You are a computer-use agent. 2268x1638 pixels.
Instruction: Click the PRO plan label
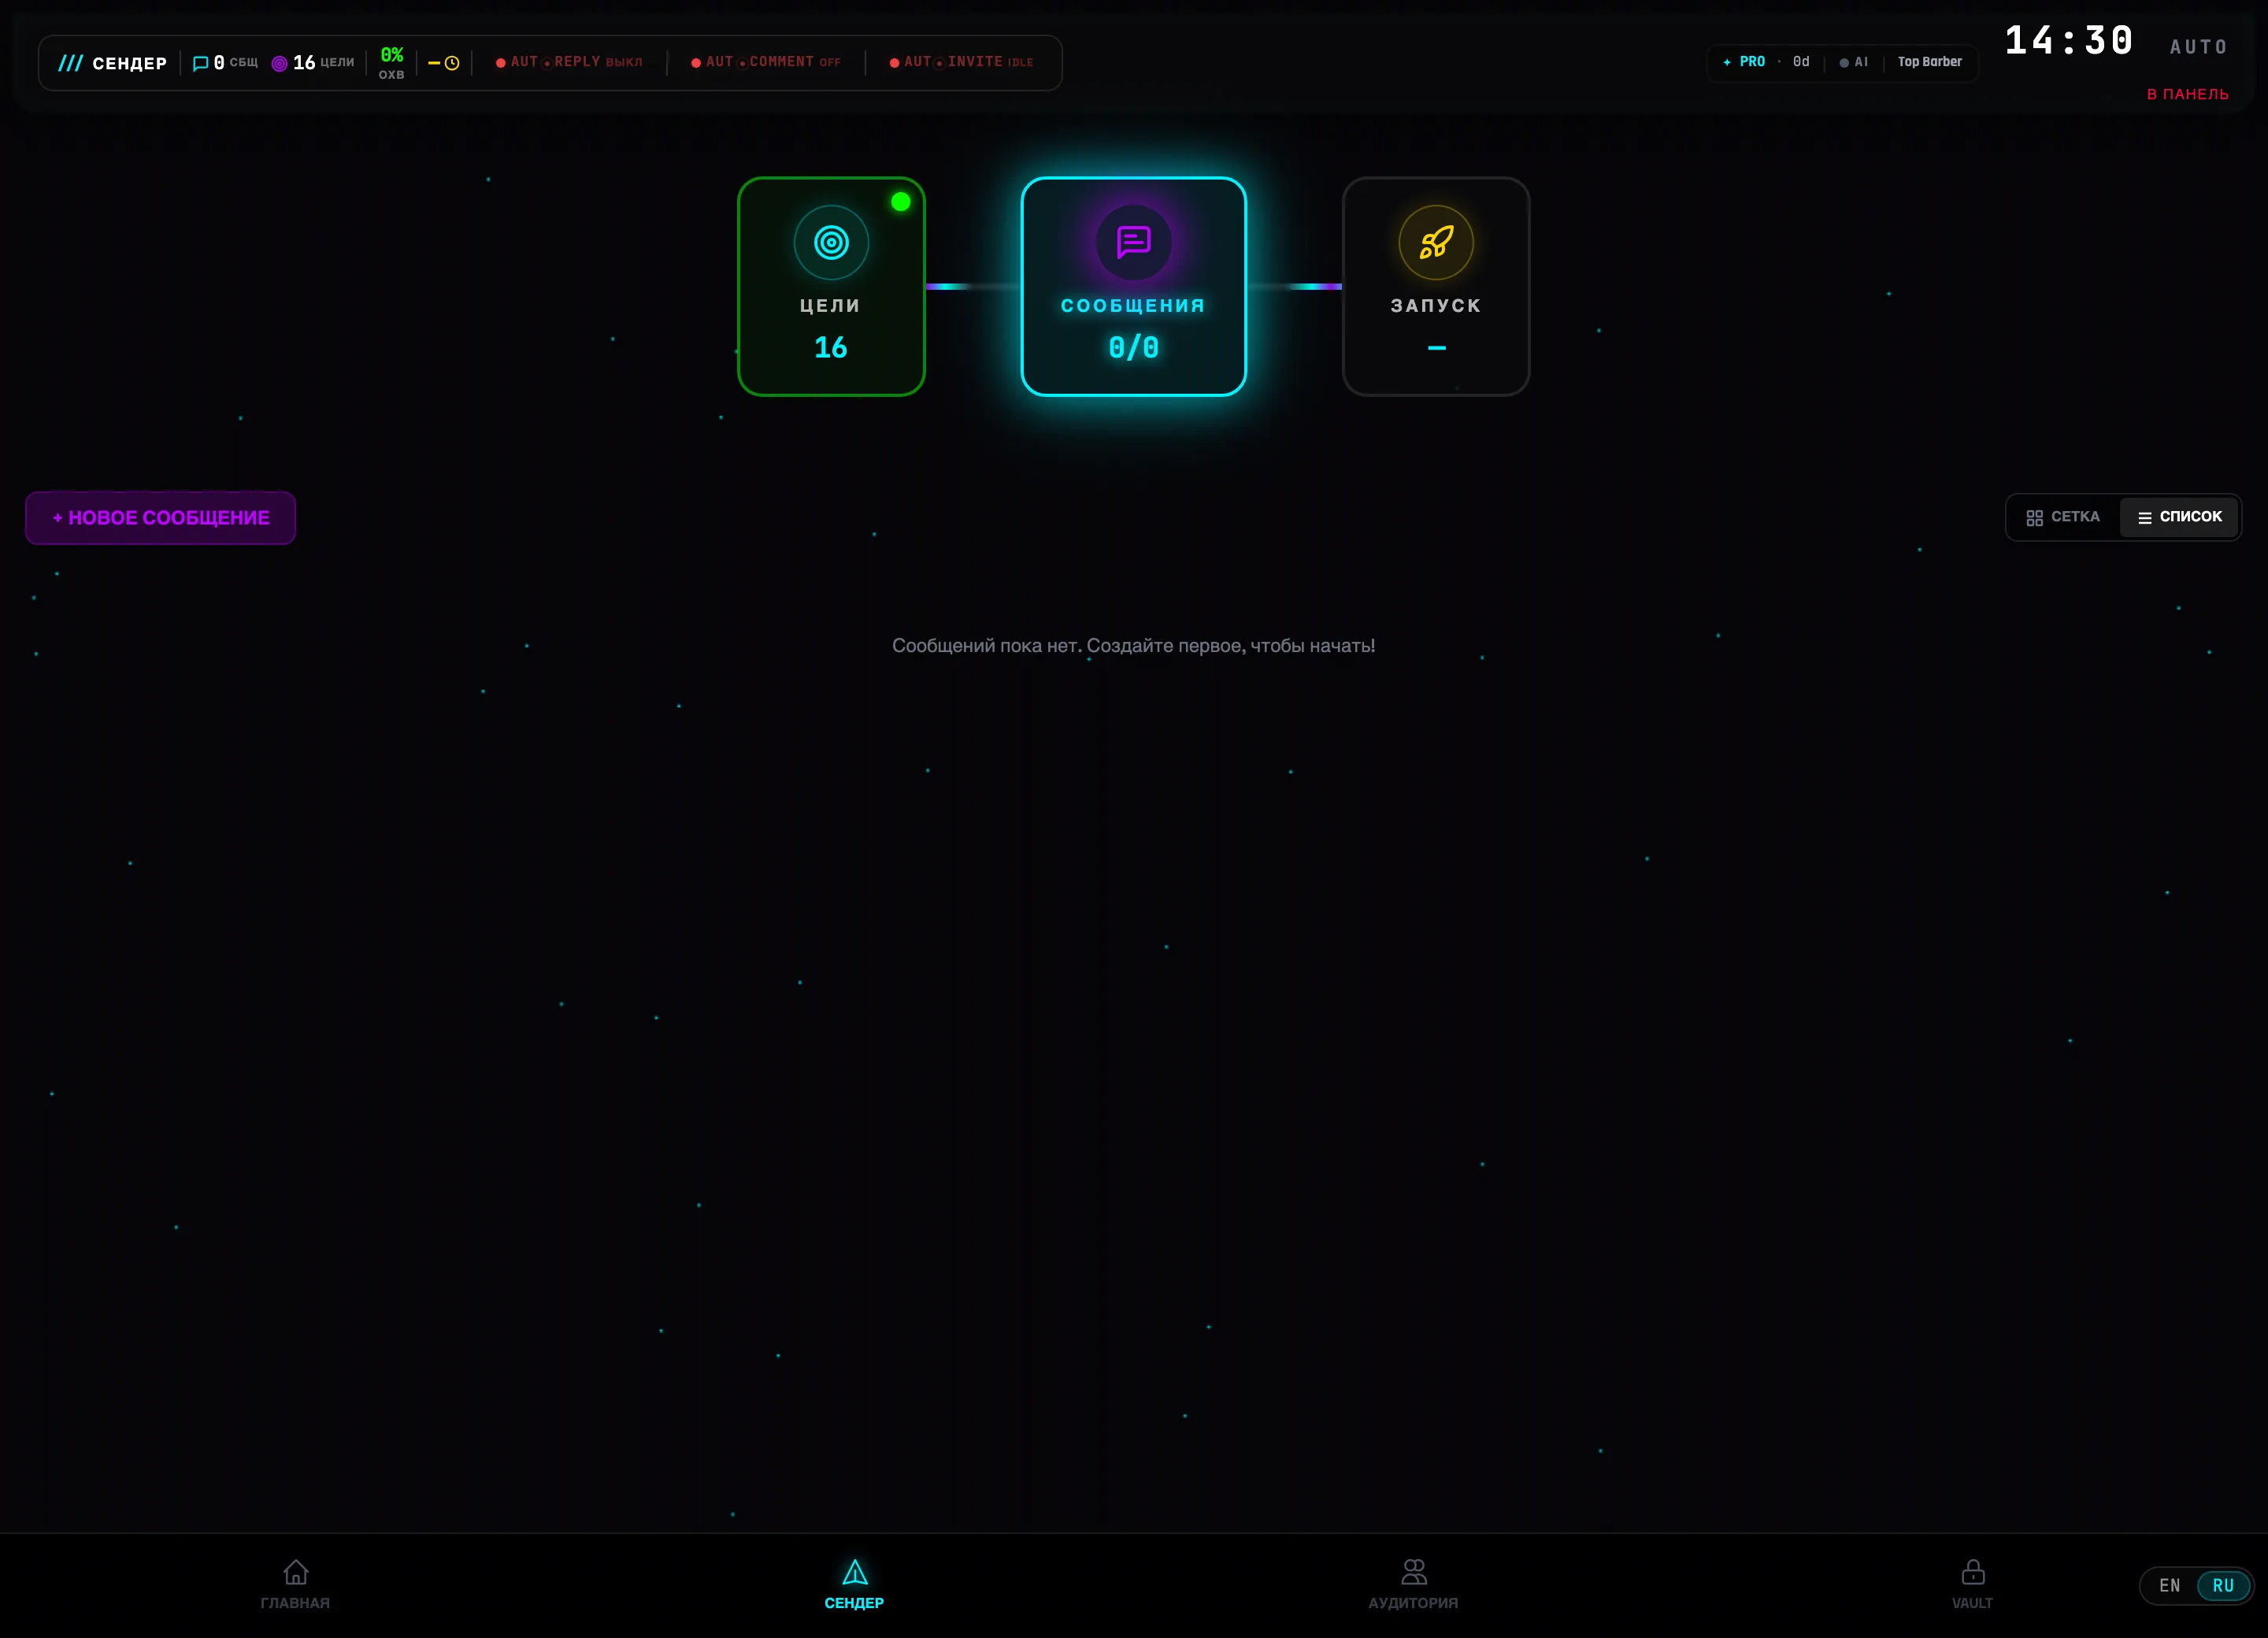[x=1752, y=62]
